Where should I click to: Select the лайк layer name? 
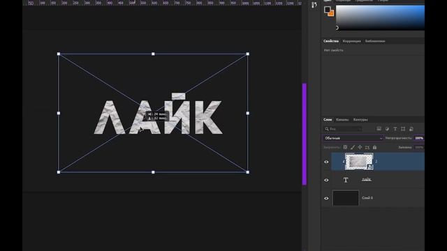pos(367,179)
